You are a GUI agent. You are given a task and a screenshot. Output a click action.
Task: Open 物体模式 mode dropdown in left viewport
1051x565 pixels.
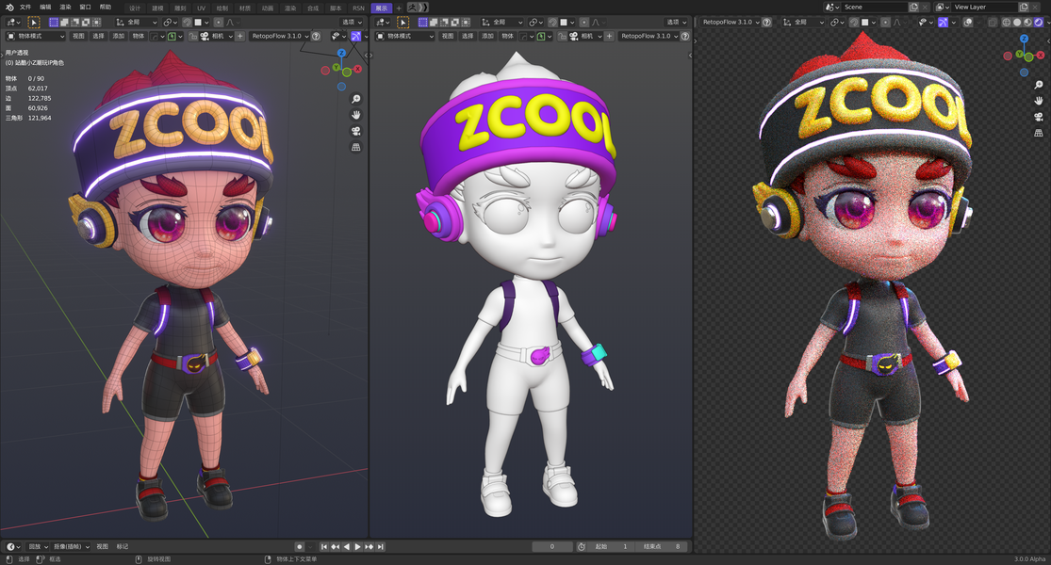pyautogui.click(x=36, y=36)
